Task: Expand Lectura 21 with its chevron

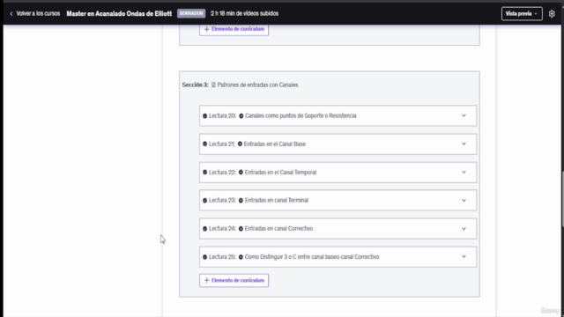Action: (464, 144)
